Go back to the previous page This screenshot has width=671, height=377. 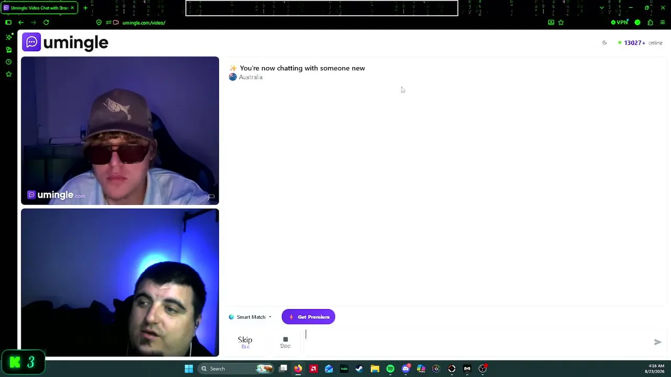pyautogui.click(x=21, y=23)
